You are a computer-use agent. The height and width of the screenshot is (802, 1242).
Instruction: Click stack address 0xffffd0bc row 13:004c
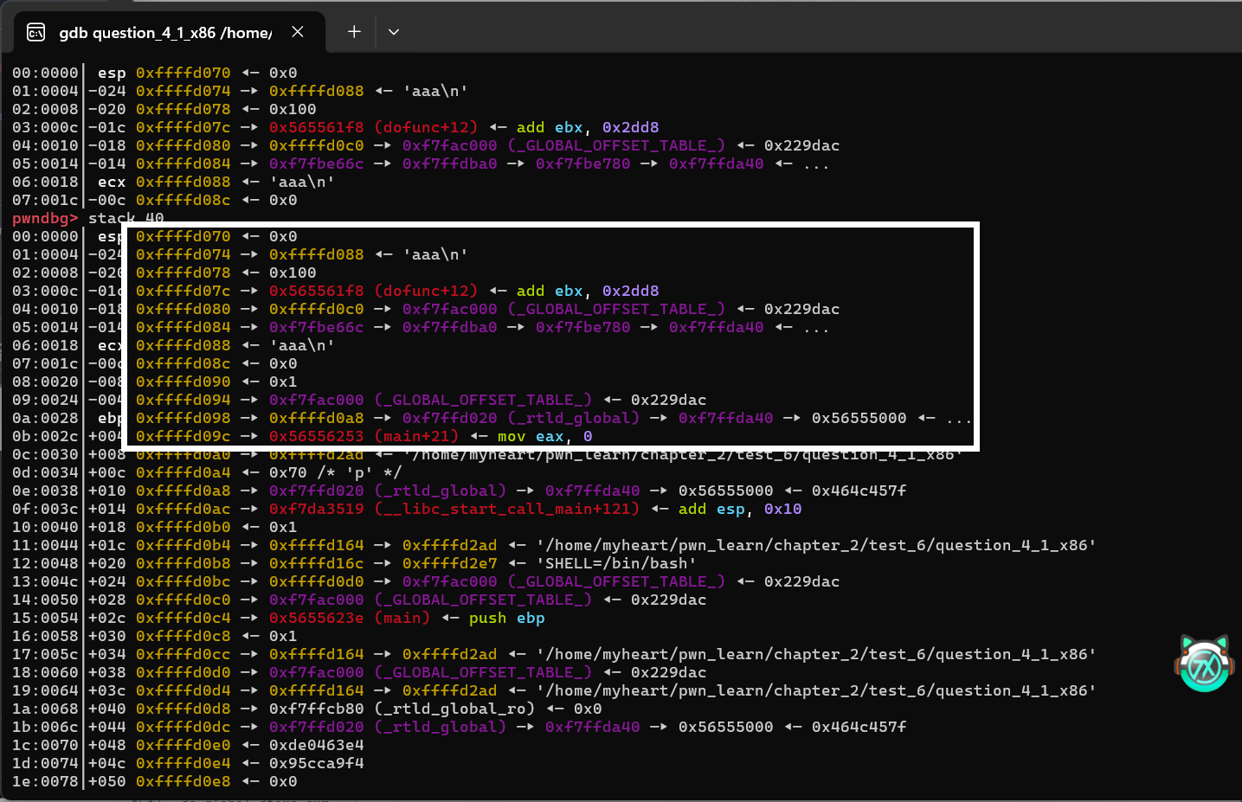(183, 581)
